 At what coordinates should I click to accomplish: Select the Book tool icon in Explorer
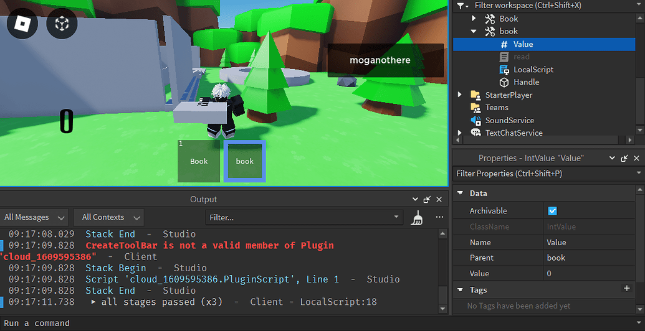click(x=489, y=19)
